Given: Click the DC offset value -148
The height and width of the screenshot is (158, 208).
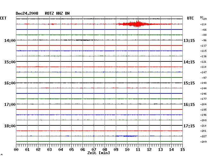Looking at the screenshot, I should [203, 83].
